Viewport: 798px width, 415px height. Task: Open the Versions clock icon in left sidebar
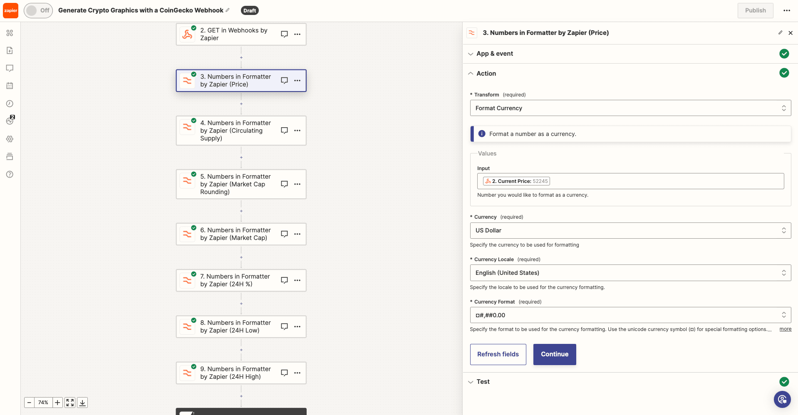click(x=10, y=104)
